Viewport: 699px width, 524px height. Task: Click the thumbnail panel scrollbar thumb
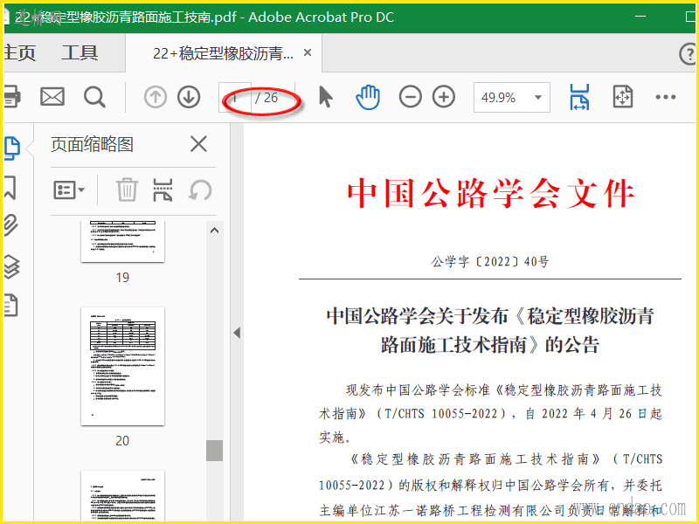pos(214,451)
